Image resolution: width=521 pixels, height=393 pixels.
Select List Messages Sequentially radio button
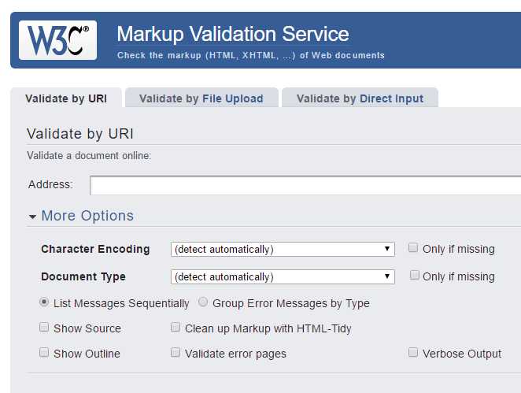[45, 302]
